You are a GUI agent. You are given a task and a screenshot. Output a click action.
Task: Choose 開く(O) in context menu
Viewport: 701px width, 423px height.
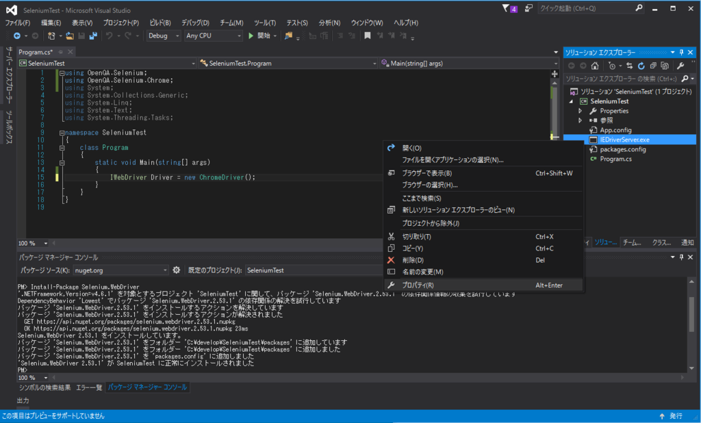tap(483, 148)
